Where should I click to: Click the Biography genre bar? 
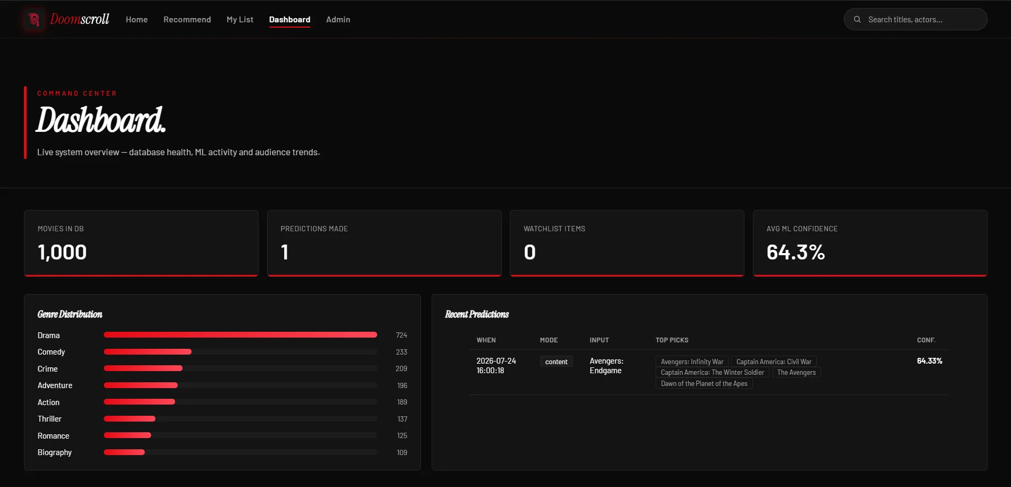click(x=241, y=452)
